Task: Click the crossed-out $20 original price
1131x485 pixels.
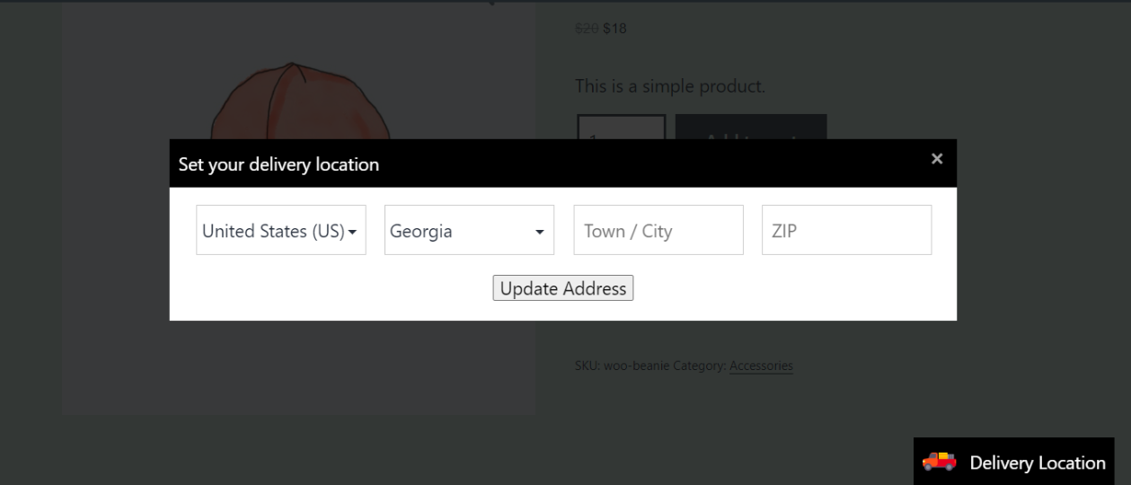Action: 588,28
